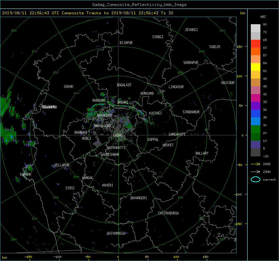The width and height of the screenshot is (279, 261).
Task: Click the BALLARY city label
Action: (x=202, y=153)
